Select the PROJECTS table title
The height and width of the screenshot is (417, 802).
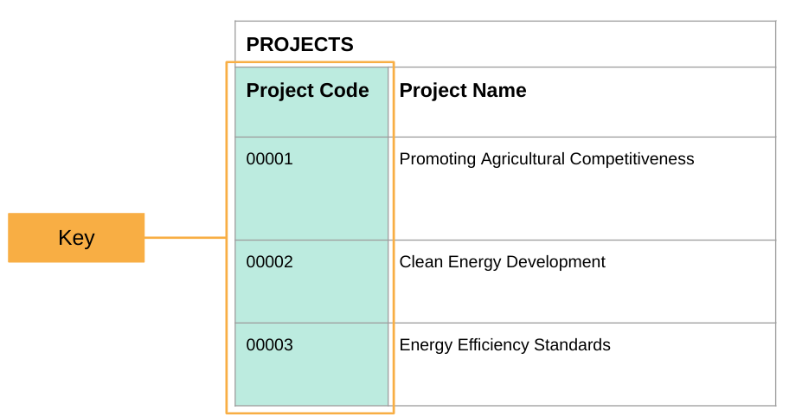coord(299,44)
